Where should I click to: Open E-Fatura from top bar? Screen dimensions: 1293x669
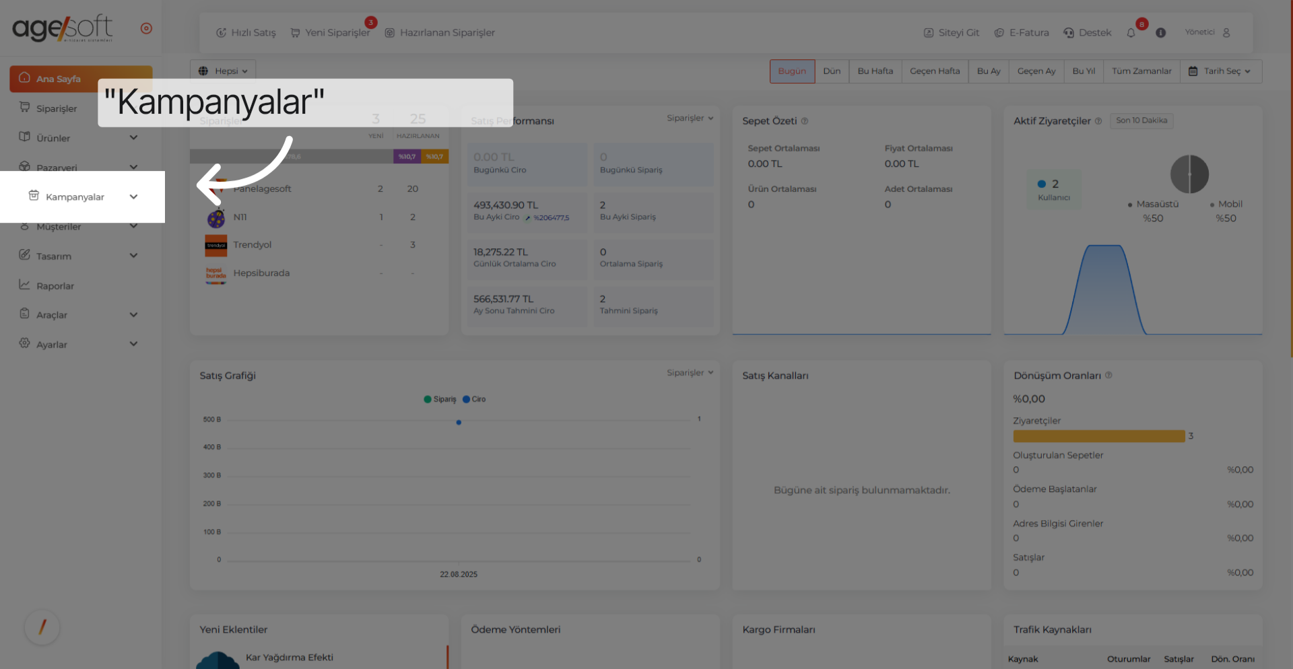[1022, 32]
